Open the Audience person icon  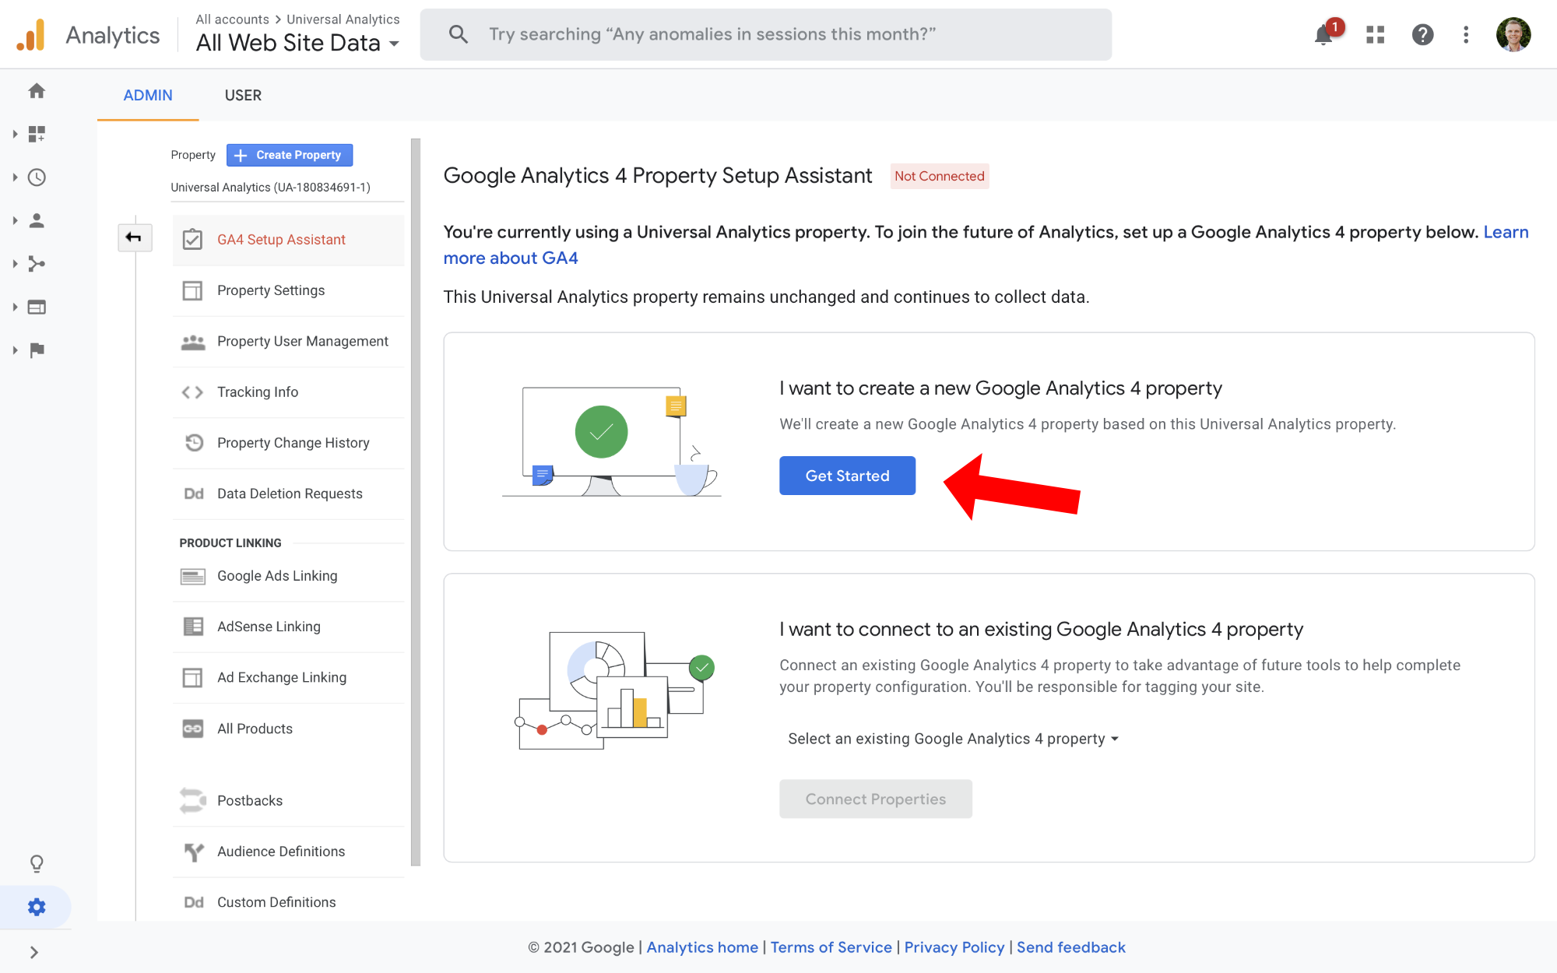(37, 220)
